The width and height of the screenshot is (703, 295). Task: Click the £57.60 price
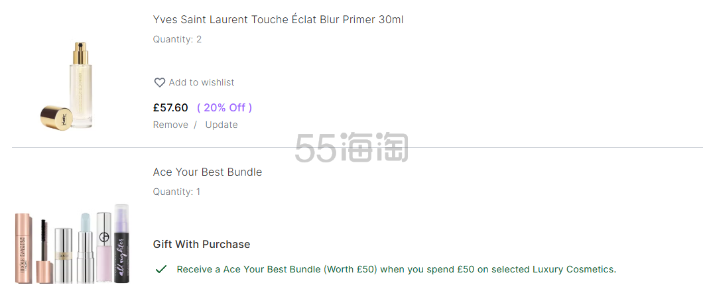coord(170,107)
